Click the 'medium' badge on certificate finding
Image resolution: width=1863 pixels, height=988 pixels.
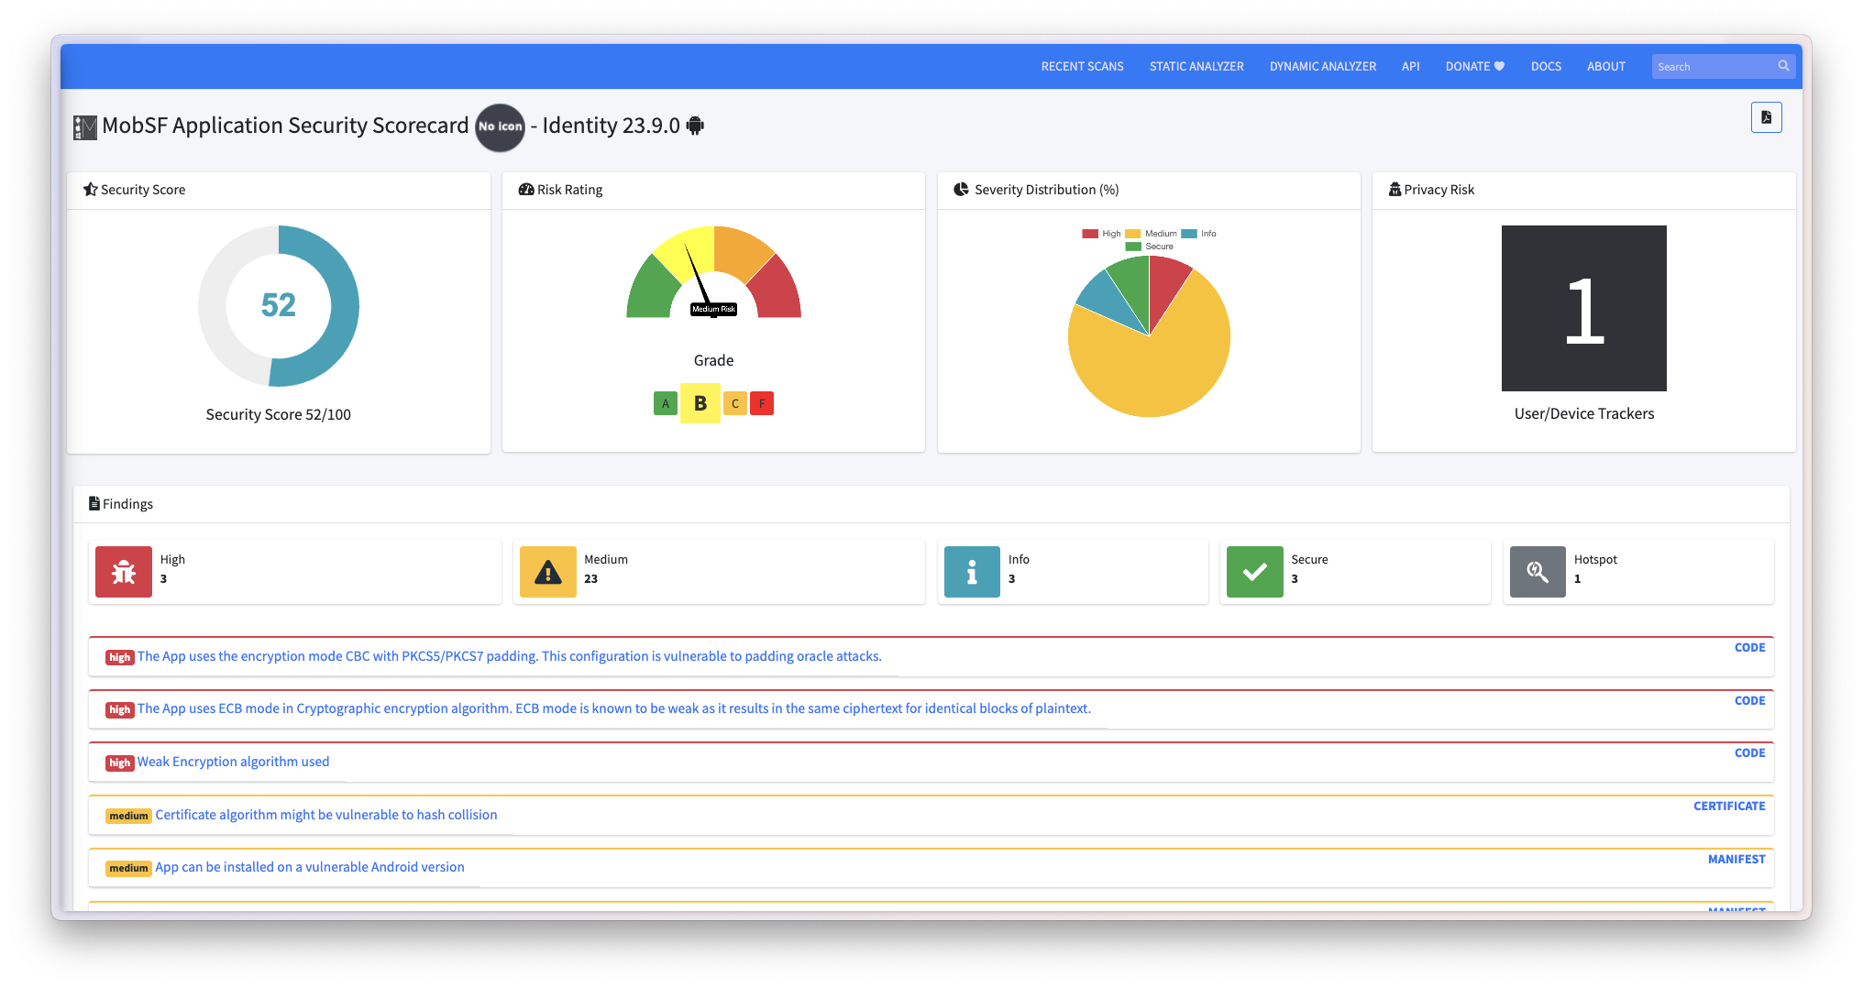click(x=128, y=816)
